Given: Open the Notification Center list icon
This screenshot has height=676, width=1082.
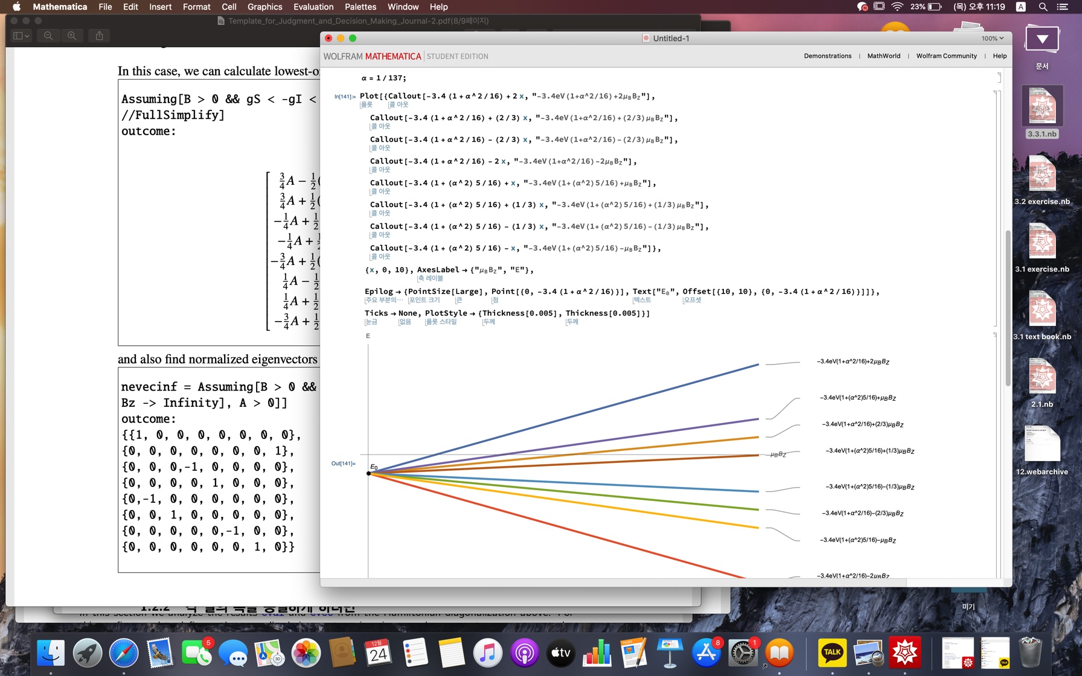Looking at the screenshot, I should tap(1063, 7).
